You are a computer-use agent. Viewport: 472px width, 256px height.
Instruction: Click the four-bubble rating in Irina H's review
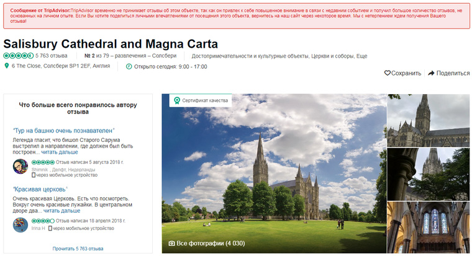coord(43,221)
